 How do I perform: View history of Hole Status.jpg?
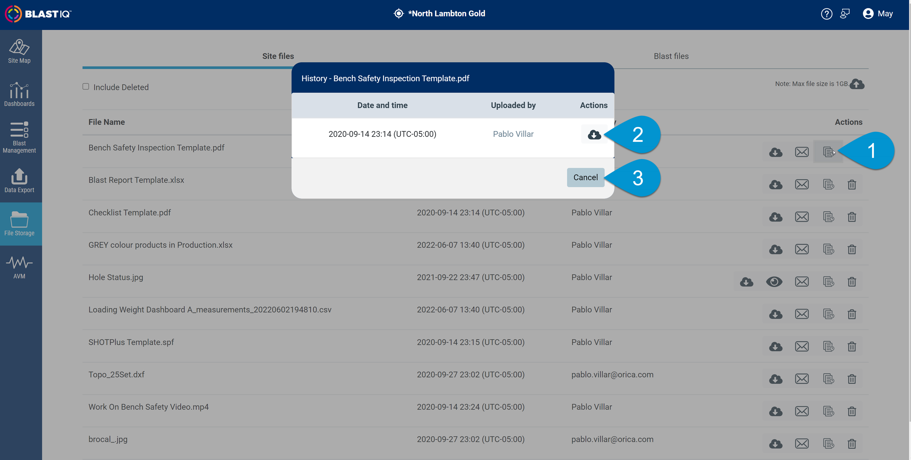[x=828, y=282]
